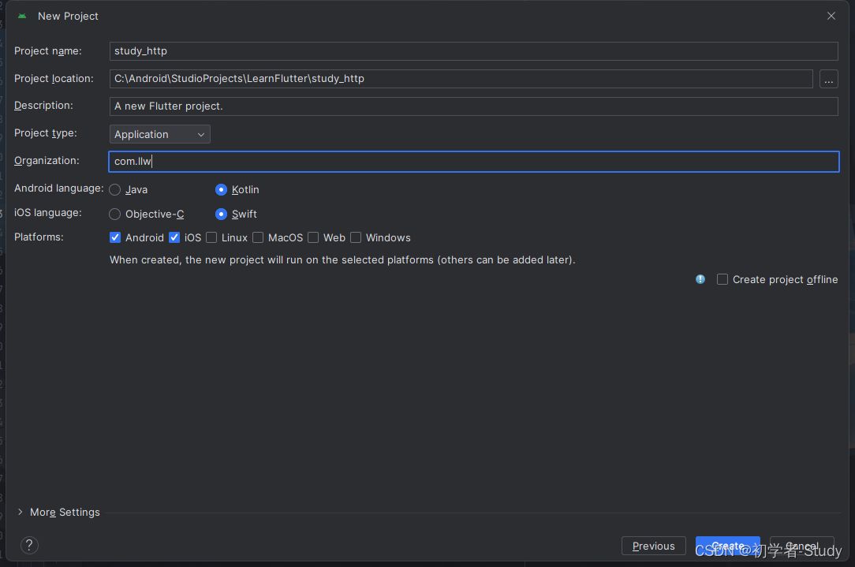Toggle Create project offline checkbox

pyautogui.click(x=722, y=279)
